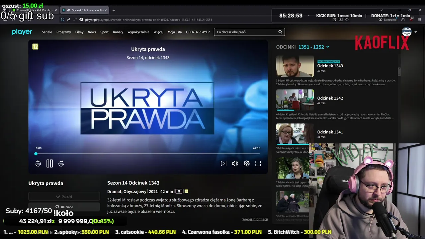Click the Dramat, Obyczajowy genre text

pos(127,191)
